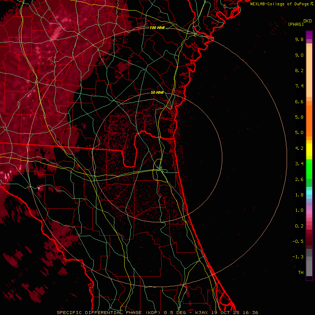315x315 pixels.
Task: Click the 1.0 scale label
Action: point(299,210)
